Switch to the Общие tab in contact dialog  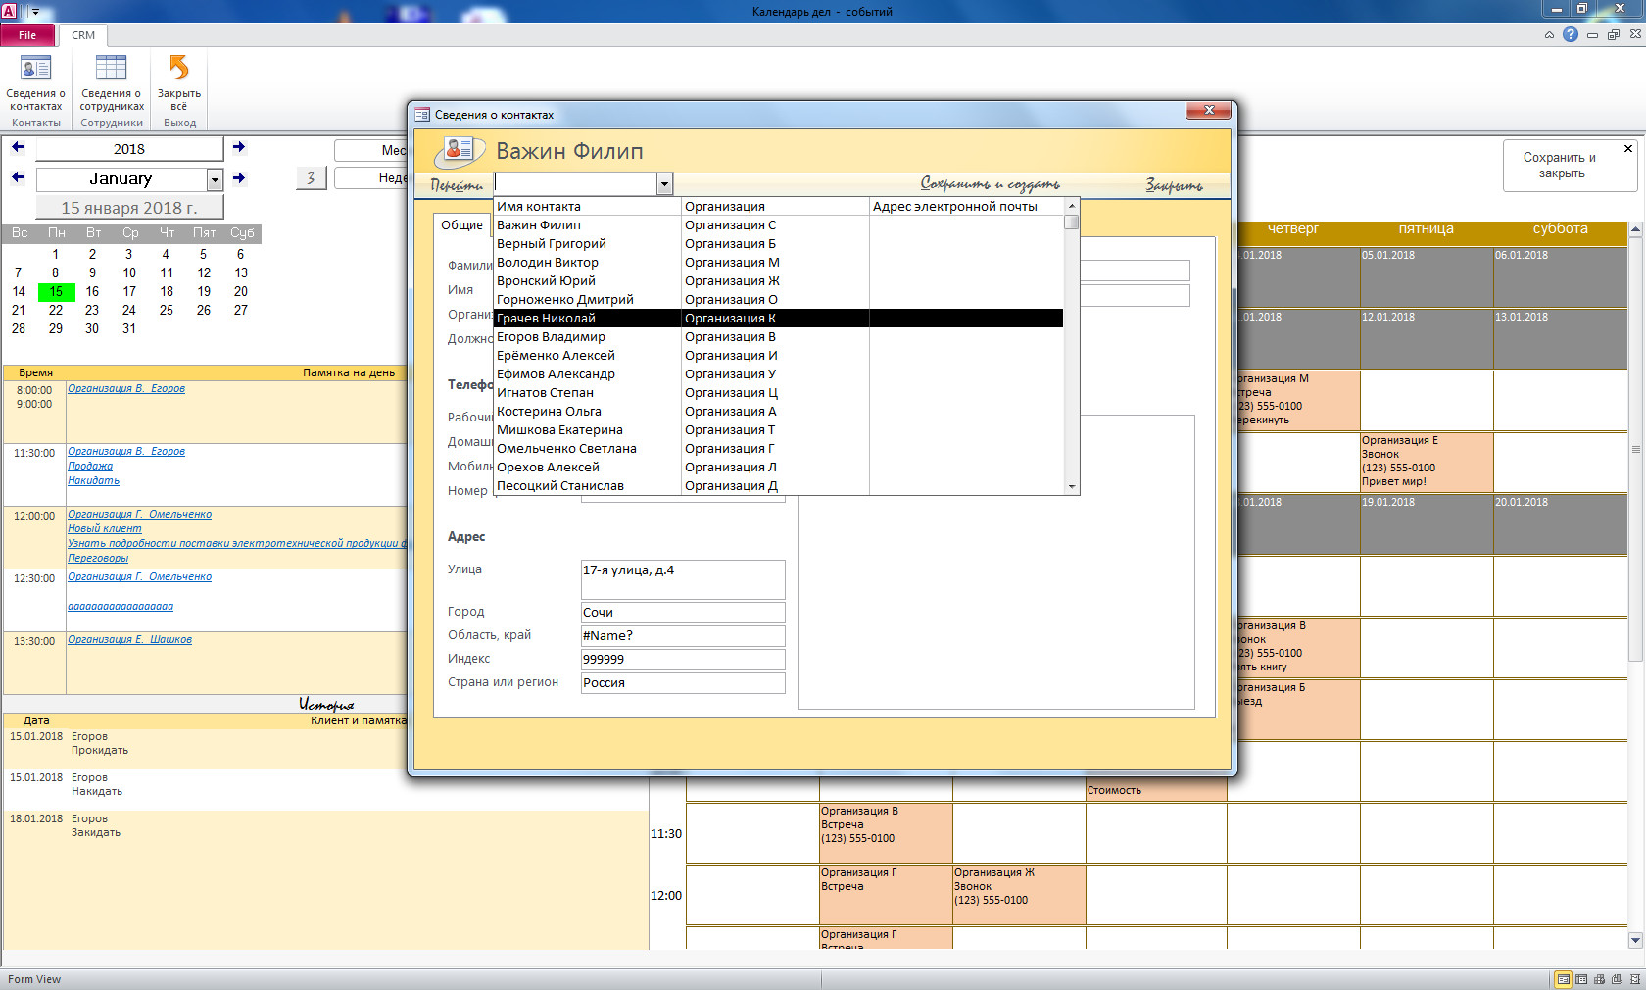(x=461, y=224)
